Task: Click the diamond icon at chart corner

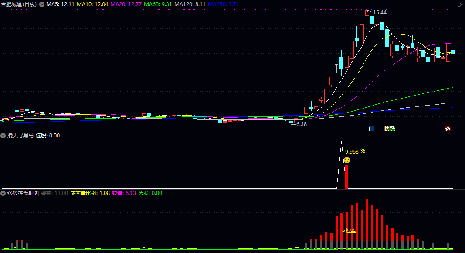Action: point(459,4)
